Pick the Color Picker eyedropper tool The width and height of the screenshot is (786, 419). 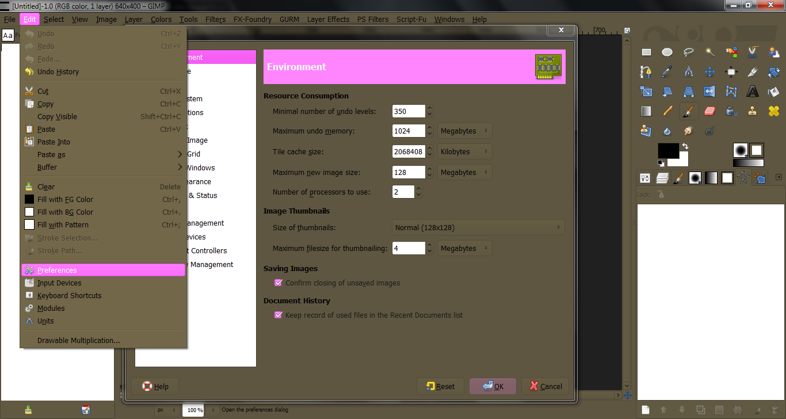pos(667,72)
